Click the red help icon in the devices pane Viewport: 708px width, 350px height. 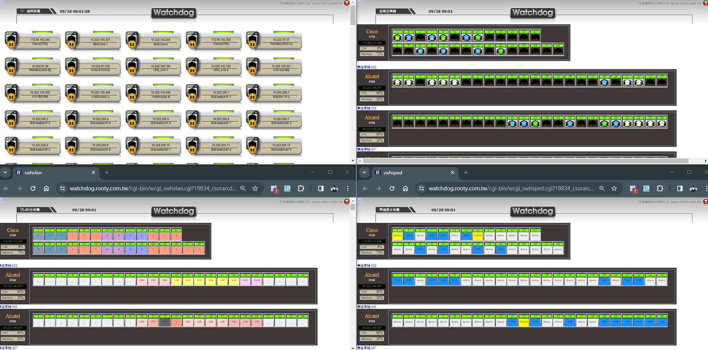[347, 3]
